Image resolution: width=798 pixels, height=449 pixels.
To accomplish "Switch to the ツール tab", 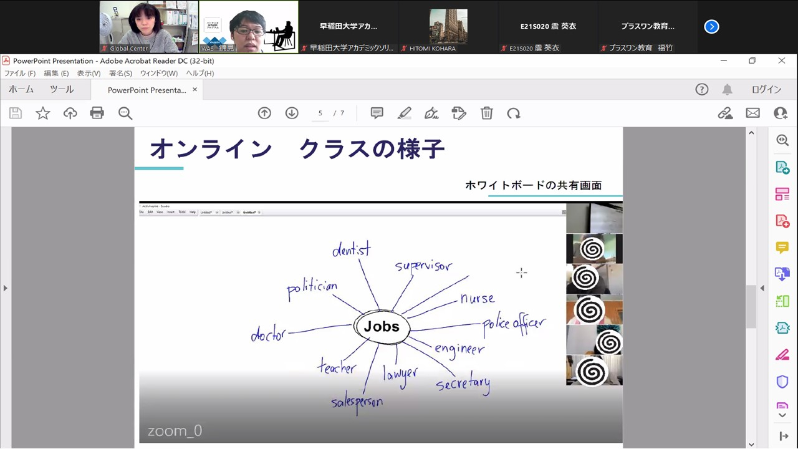I will pyautogui.click(x=62, y=90).
